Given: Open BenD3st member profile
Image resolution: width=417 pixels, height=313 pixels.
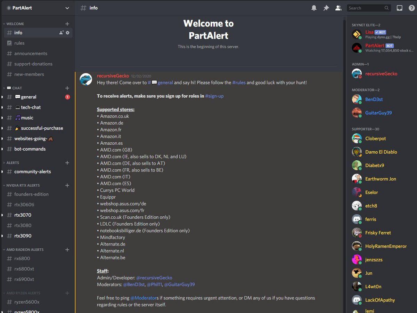Looking at the screenshot, I should pos(382,99).
